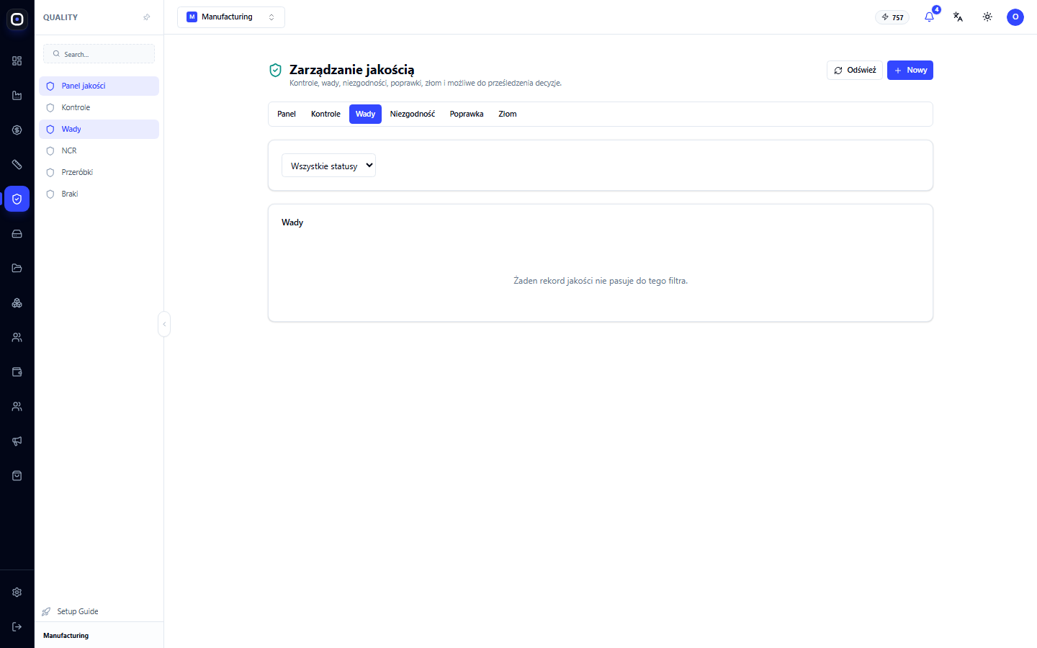The width and height of the screenshot is (1037, 648).
Task: Open the megaphone marketing icon
Action: (x=17, y=441)
